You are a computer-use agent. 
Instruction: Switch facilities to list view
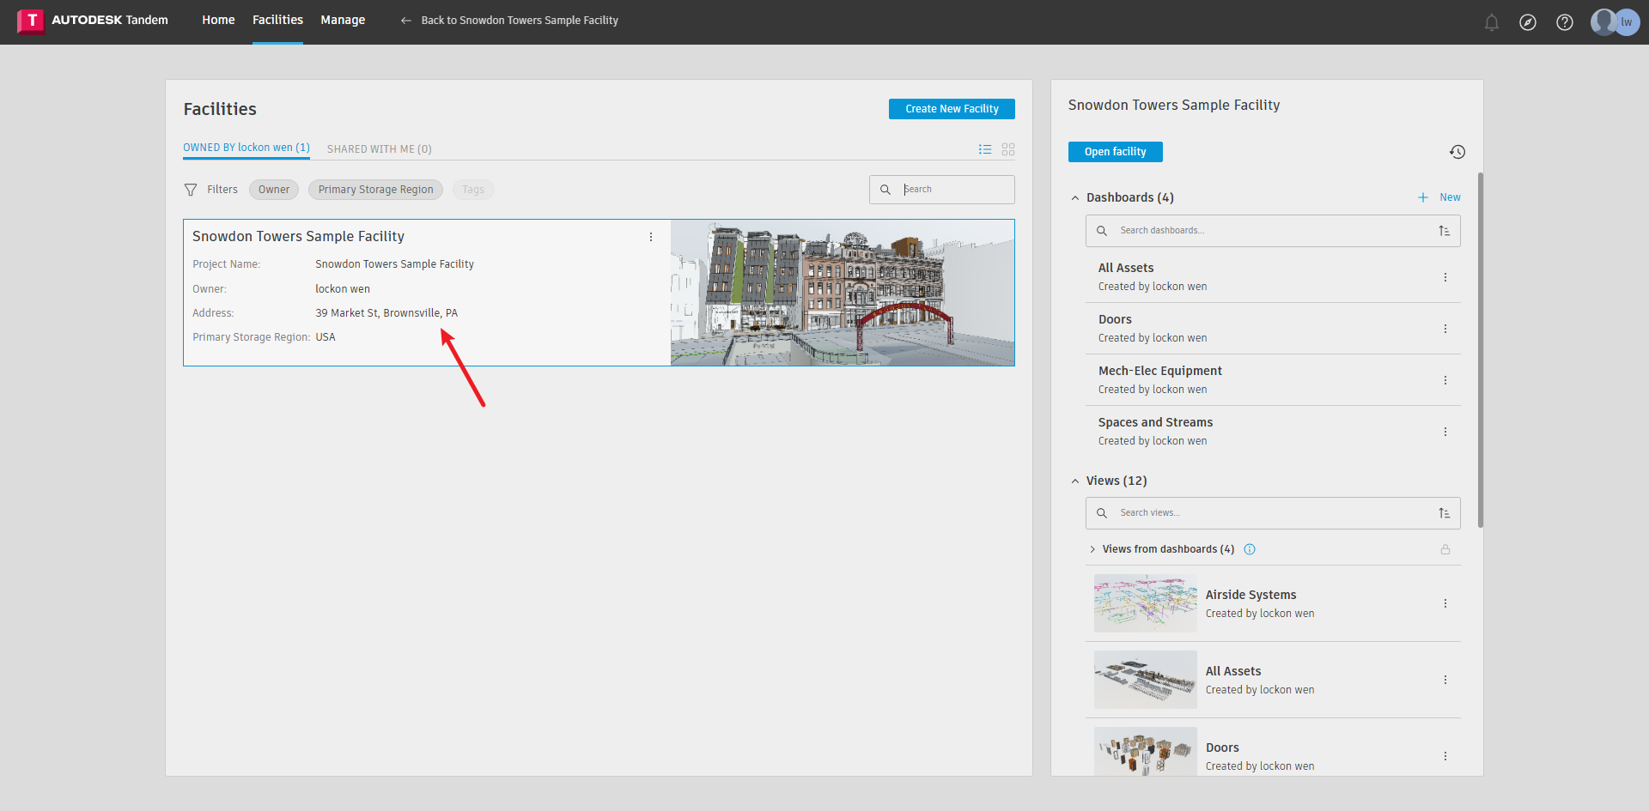[x=985, y=149]
